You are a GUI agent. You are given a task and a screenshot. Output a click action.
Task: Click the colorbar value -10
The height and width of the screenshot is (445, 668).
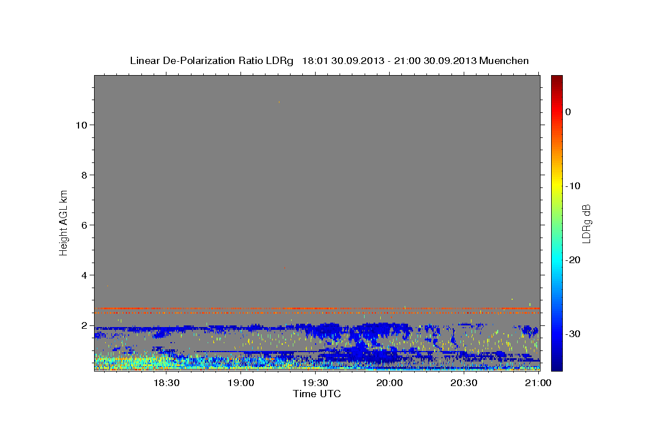pos(573,186)
